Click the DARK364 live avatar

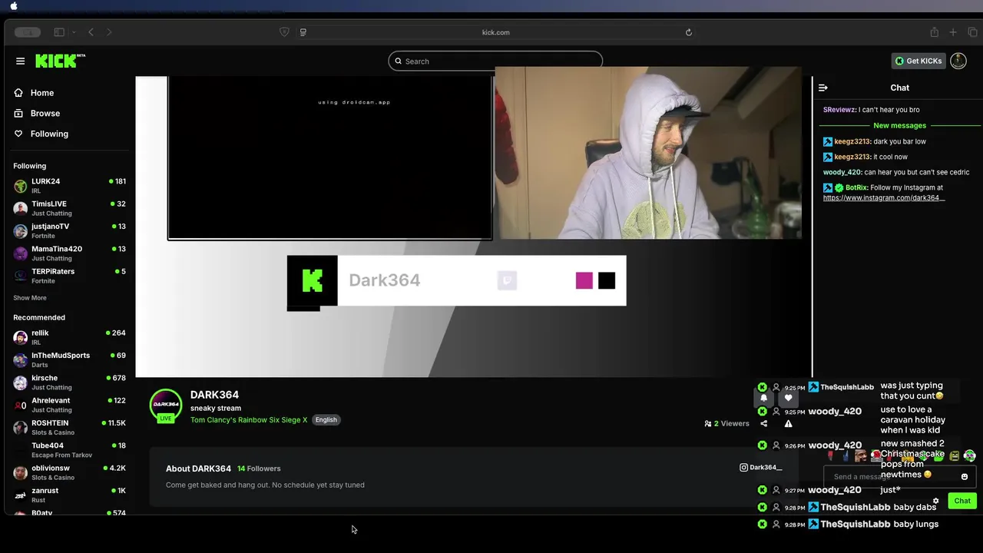click(x=166, y=406)
